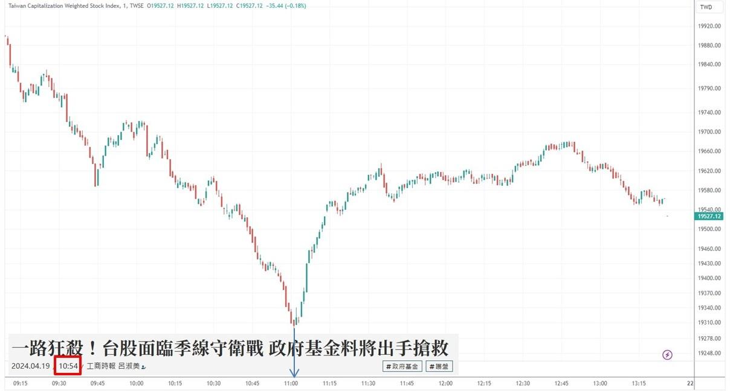
Task: Click the 19920.00 price axis label
Action: coord(709,26)
